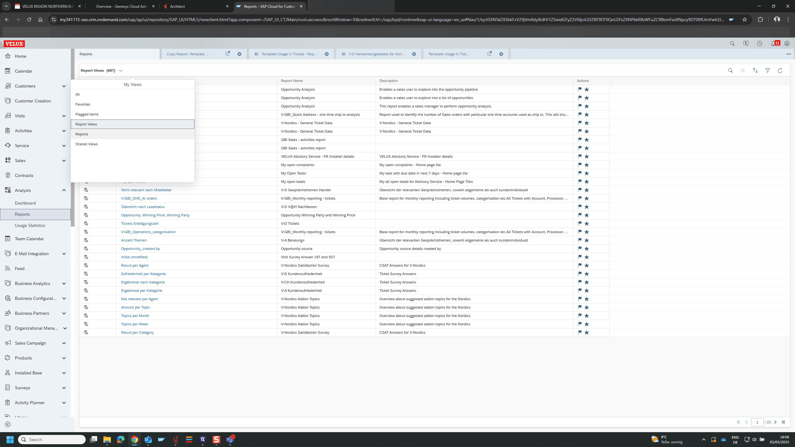This screenshot has height=447, width=795.
Task: Open Nicht relevant nach Mitarbeiter view
Action: 146,190
